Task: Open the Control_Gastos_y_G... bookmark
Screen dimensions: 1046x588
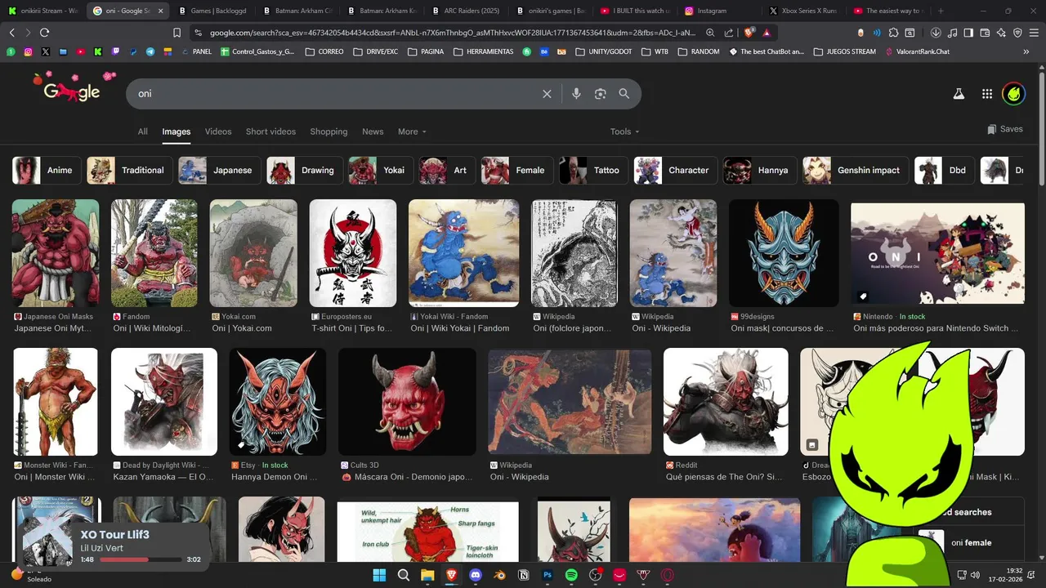Action: 257,51
